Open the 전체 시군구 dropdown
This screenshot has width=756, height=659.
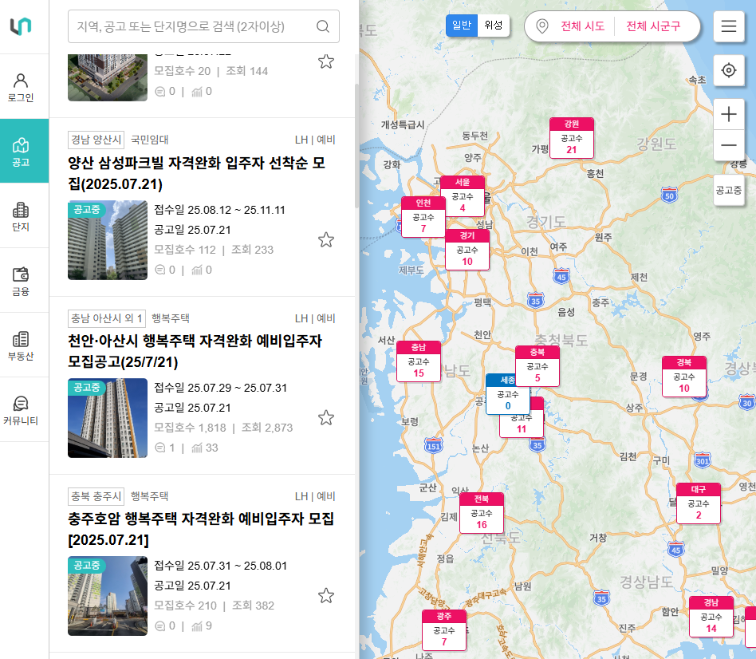coord(654,26)
